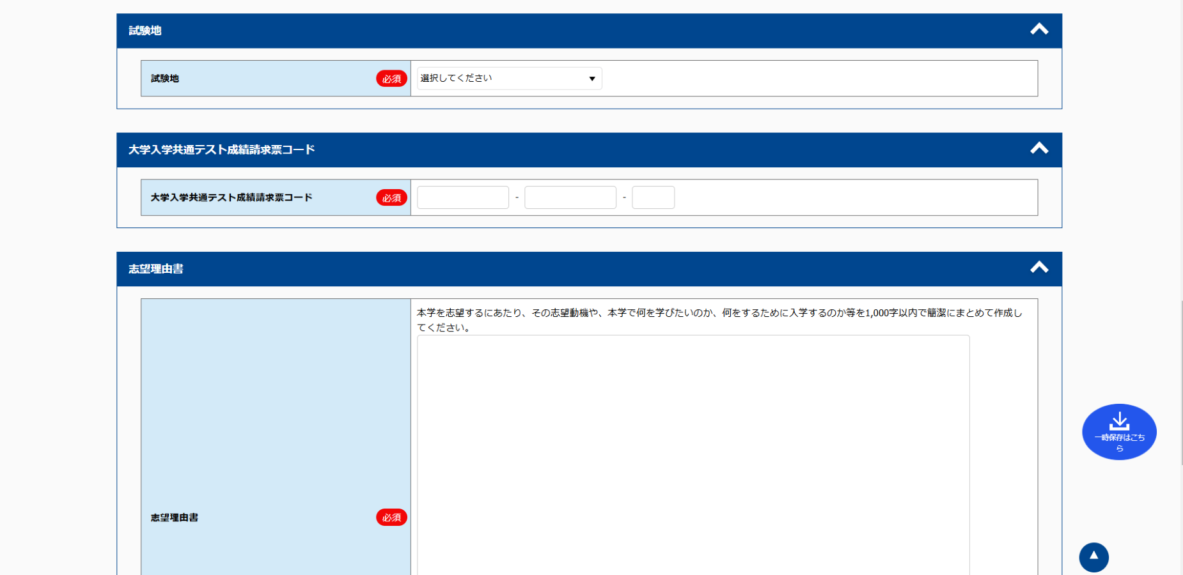Click first 成績請求票コード input box
1183x575 pixels.
463,197
